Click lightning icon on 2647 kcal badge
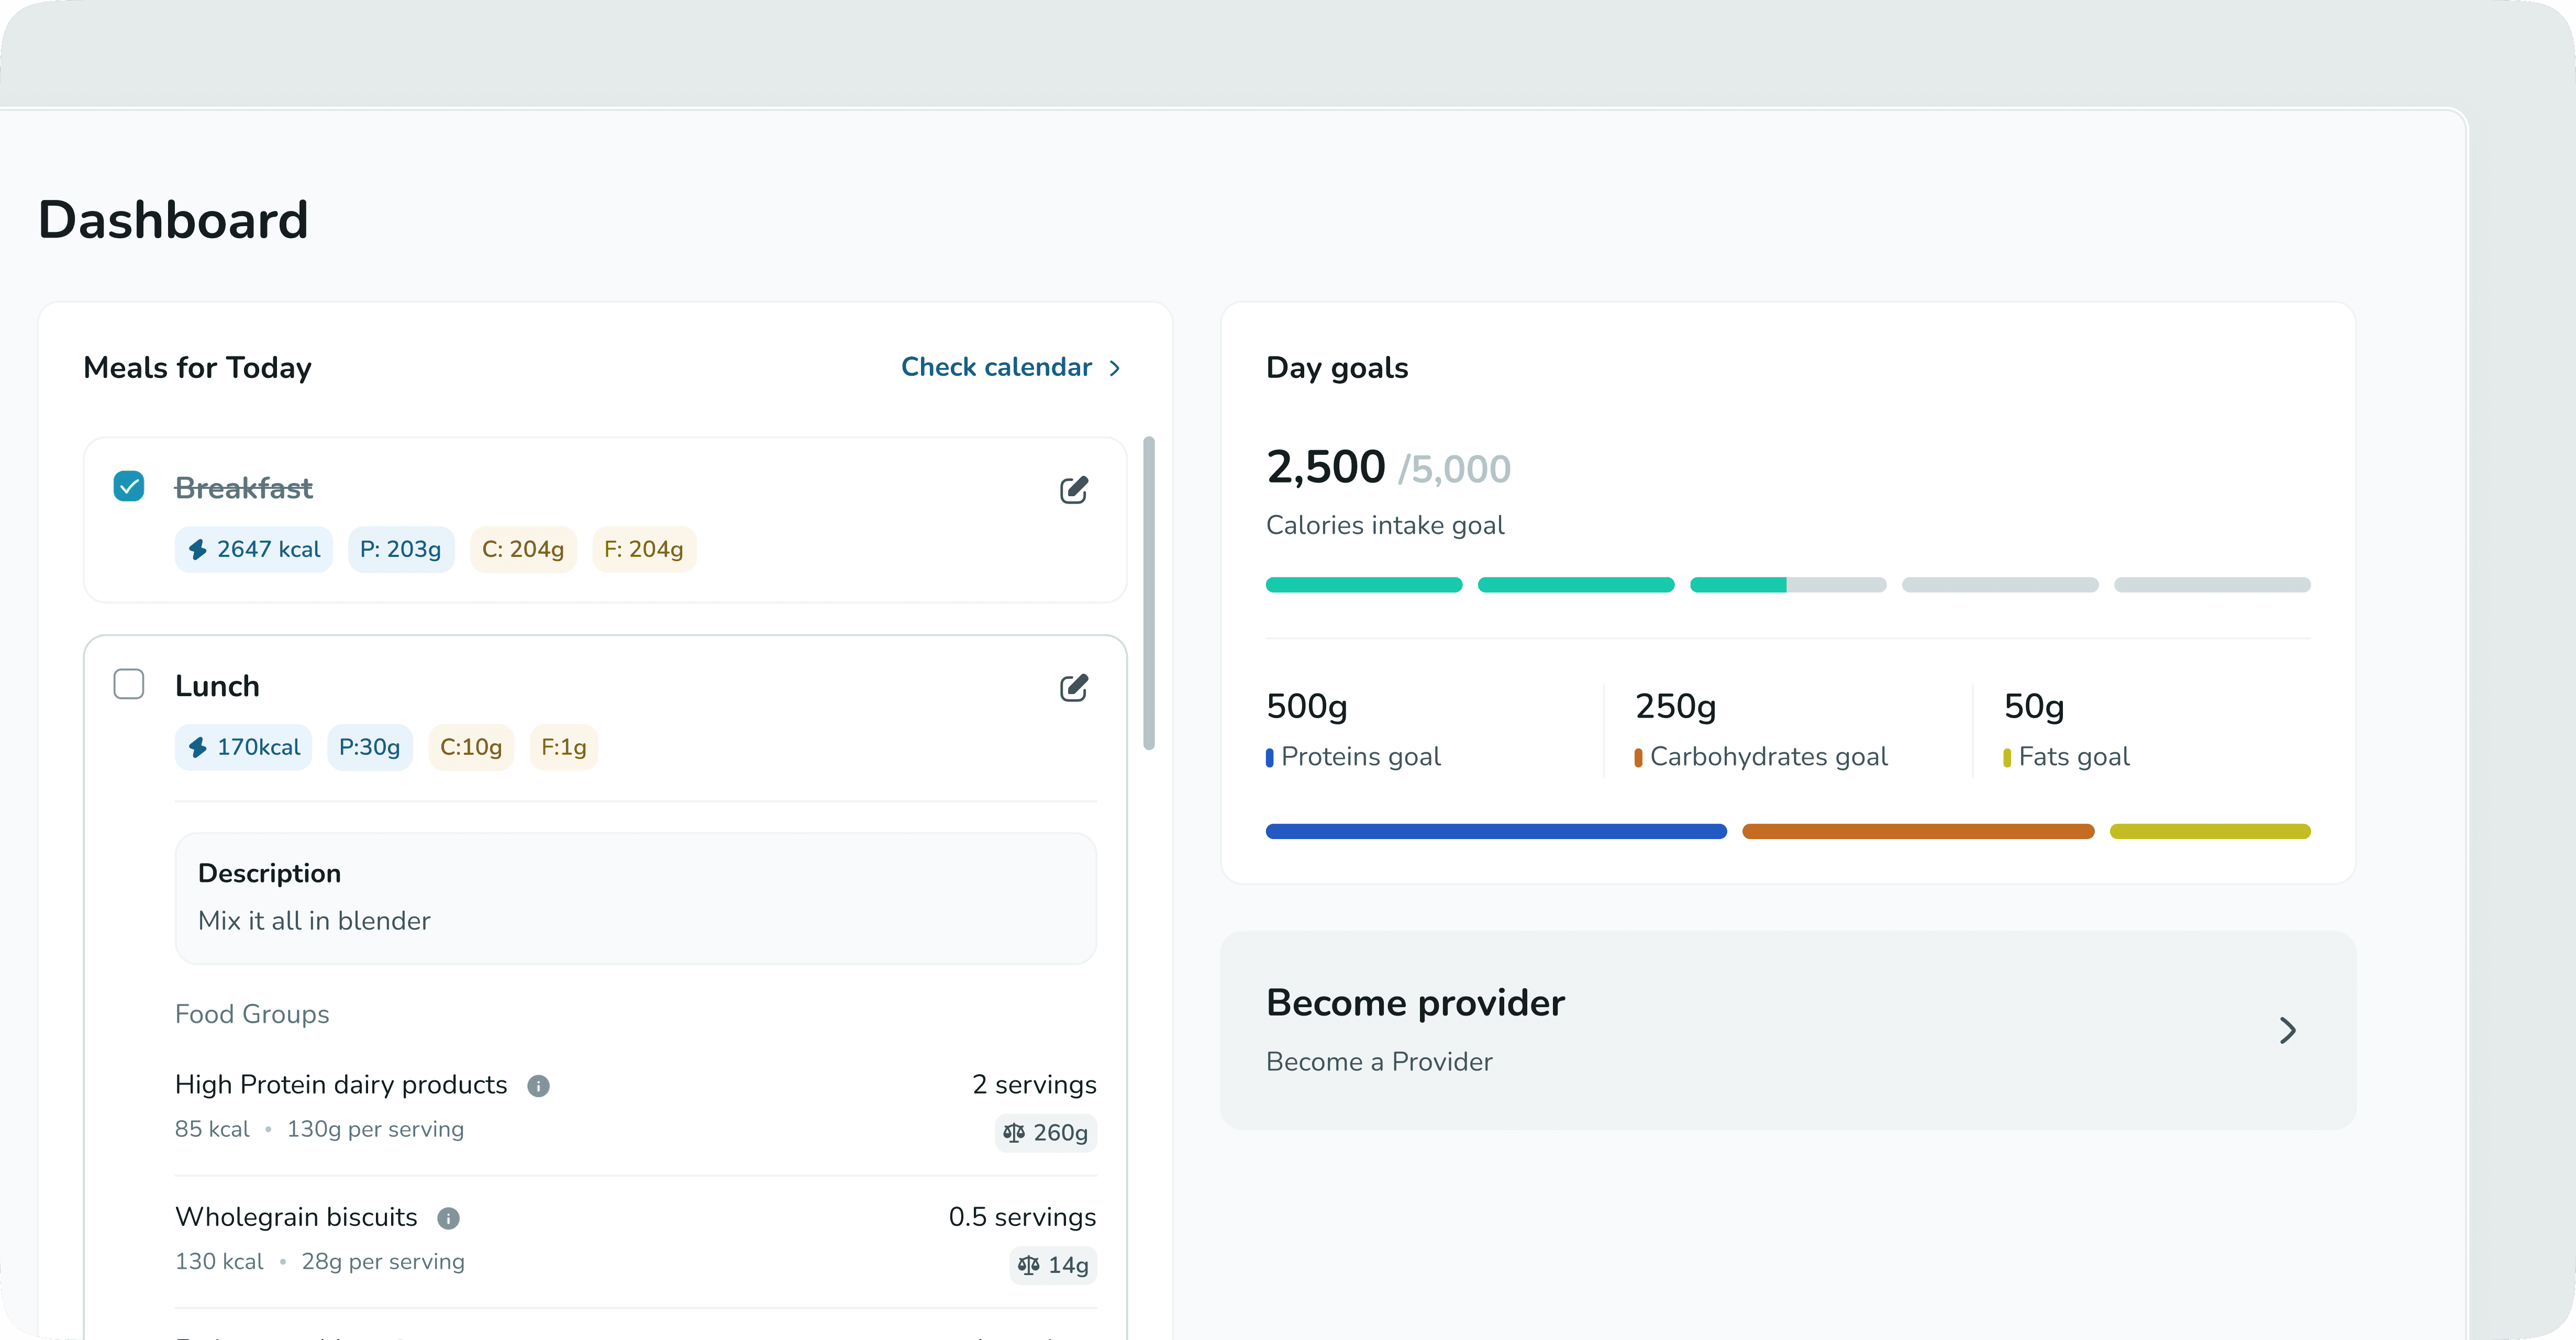Viewport: 2576px width, 1340px height. pos(198,550)
